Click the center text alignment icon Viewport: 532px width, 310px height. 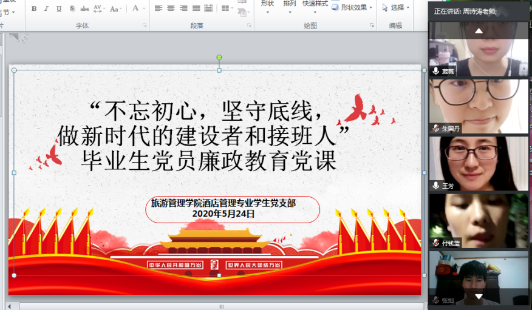[171, 8]
